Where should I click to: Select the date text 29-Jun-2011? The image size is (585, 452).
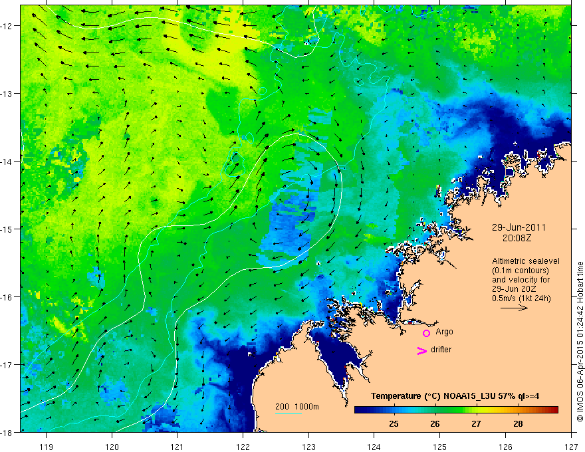519,227
